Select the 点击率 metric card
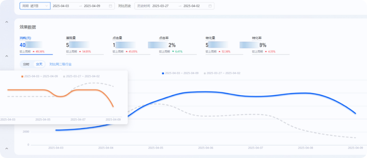 click(x=178, y=45)
